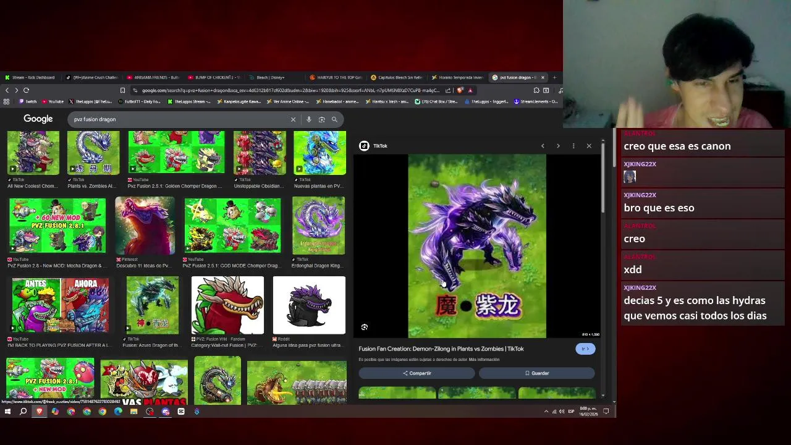Image resolution: width=791 pixels, height=445 pixels.
Task: Go back using the browser back arrow
Action: point(7,90)
